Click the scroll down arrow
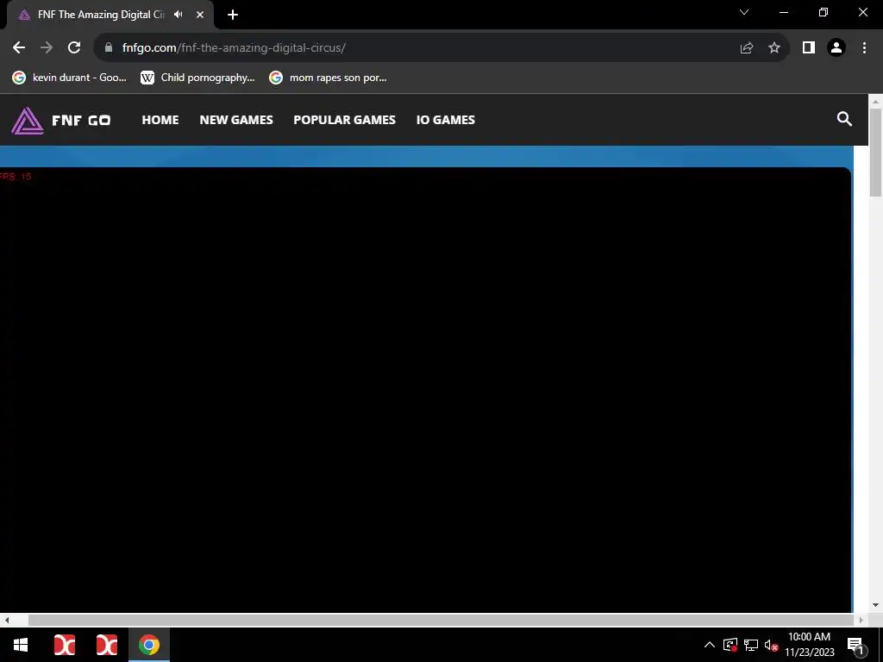883x662 pixels. tap(875, 605)
